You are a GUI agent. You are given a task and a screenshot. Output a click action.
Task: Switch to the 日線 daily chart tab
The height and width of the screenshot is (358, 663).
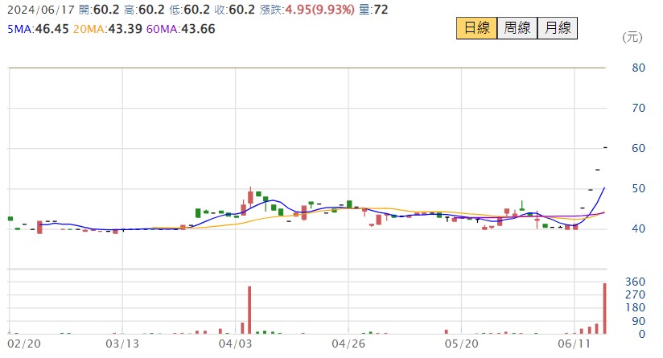[476, 28]
